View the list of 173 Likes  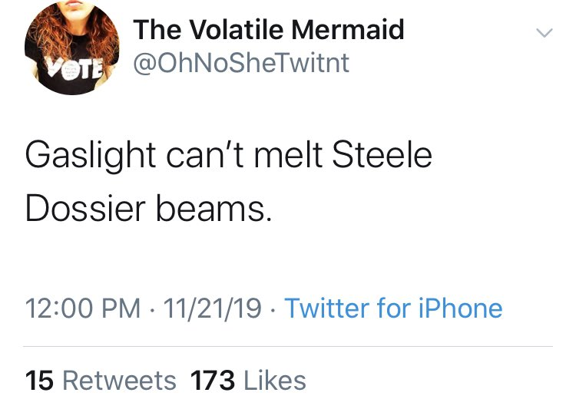coord(248,381)
